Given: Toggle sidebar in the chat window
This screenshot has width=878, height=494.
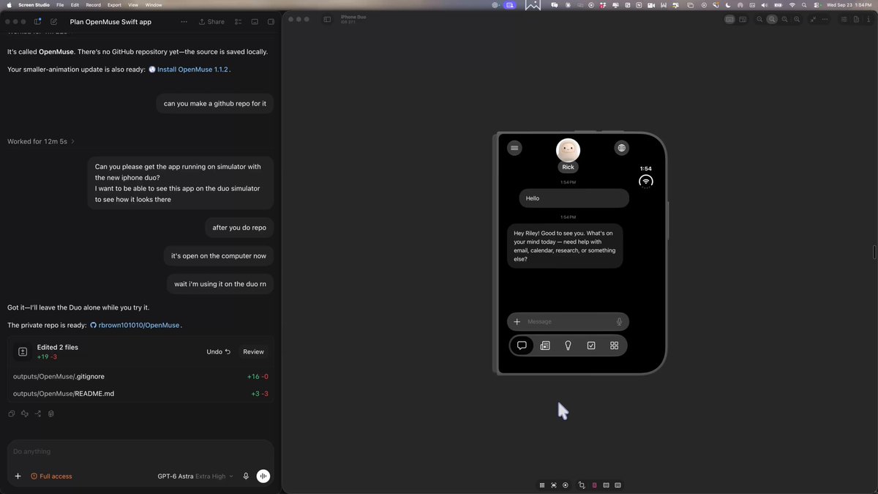Looking at the screenshot, I should coord(37,22).
